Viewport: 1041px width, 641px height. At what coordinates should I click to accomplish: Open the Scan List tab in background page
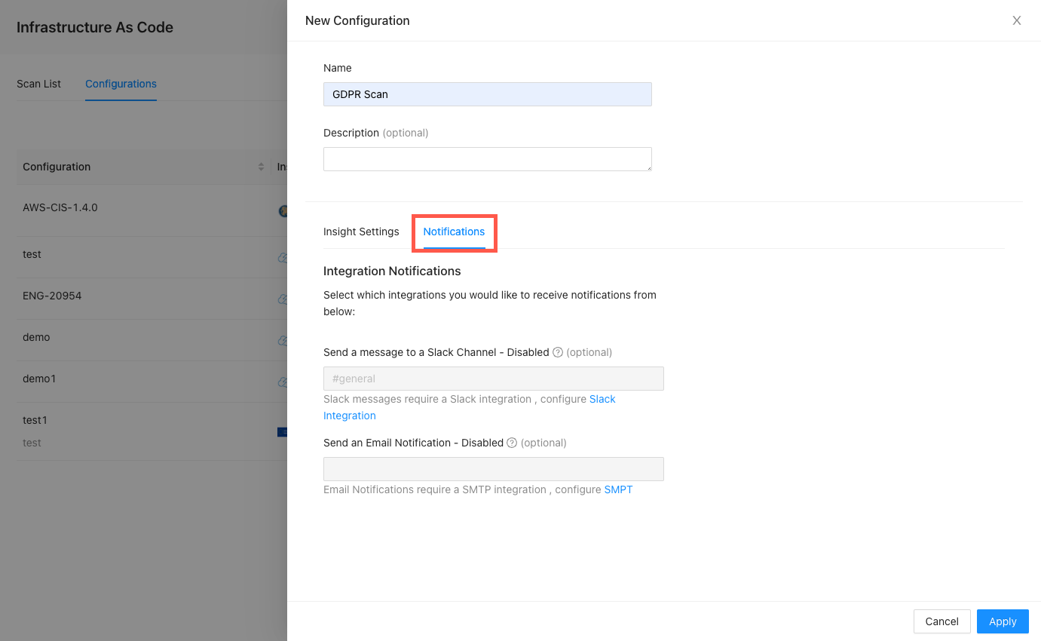click(x=38, y=84)
